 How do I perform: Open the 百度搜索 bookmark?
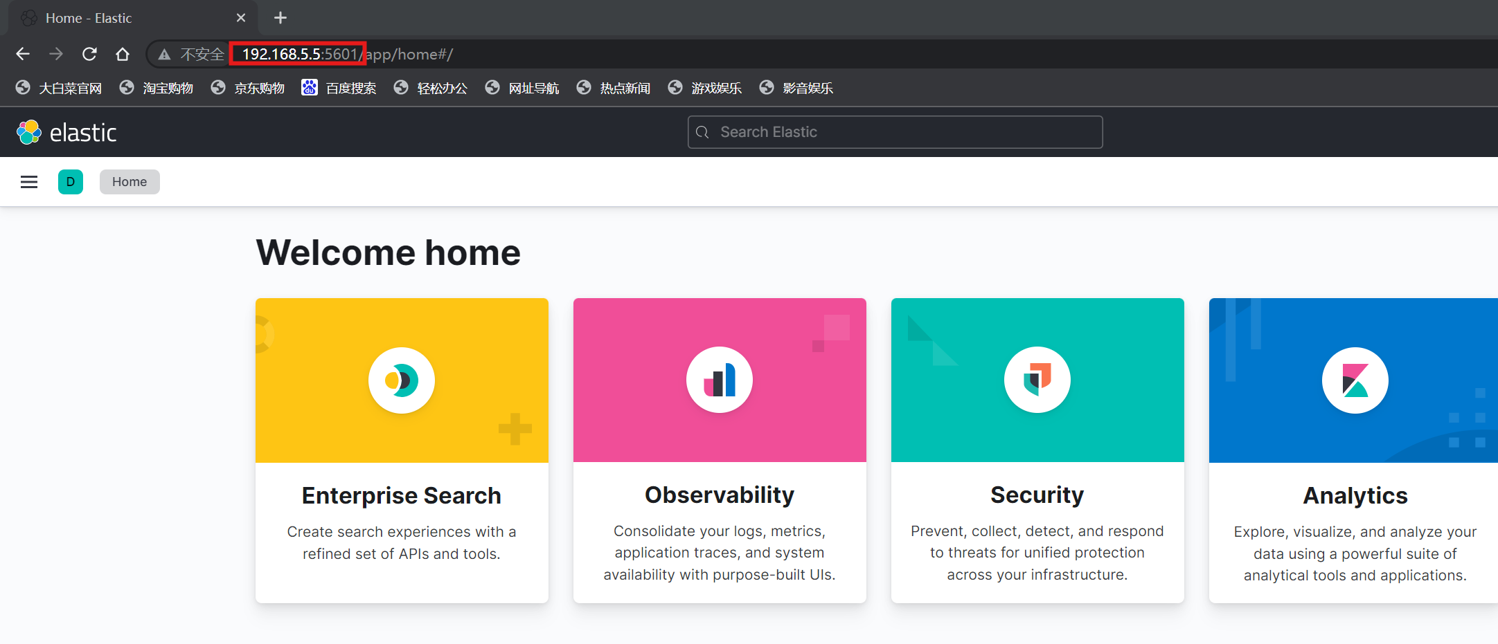339,88
